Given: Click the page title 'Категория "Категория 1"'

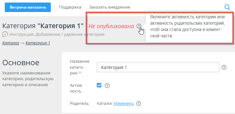Looking at the screenshot, I should (x=43, y=26).
